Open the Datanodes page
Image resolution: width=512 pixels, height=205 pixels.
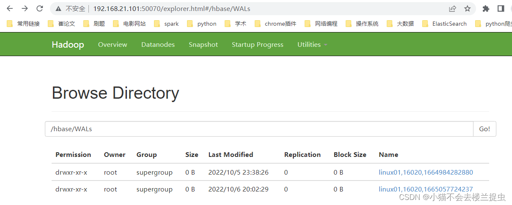coord(158,44)
